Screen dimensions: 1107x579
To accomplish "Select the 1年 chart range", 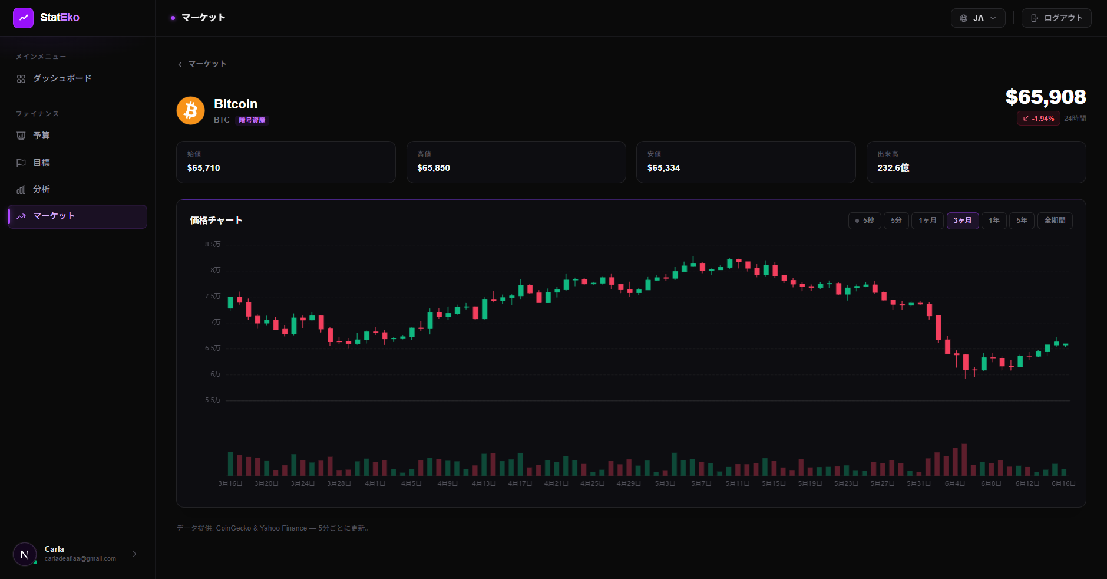I will click(x=994, y=221).
